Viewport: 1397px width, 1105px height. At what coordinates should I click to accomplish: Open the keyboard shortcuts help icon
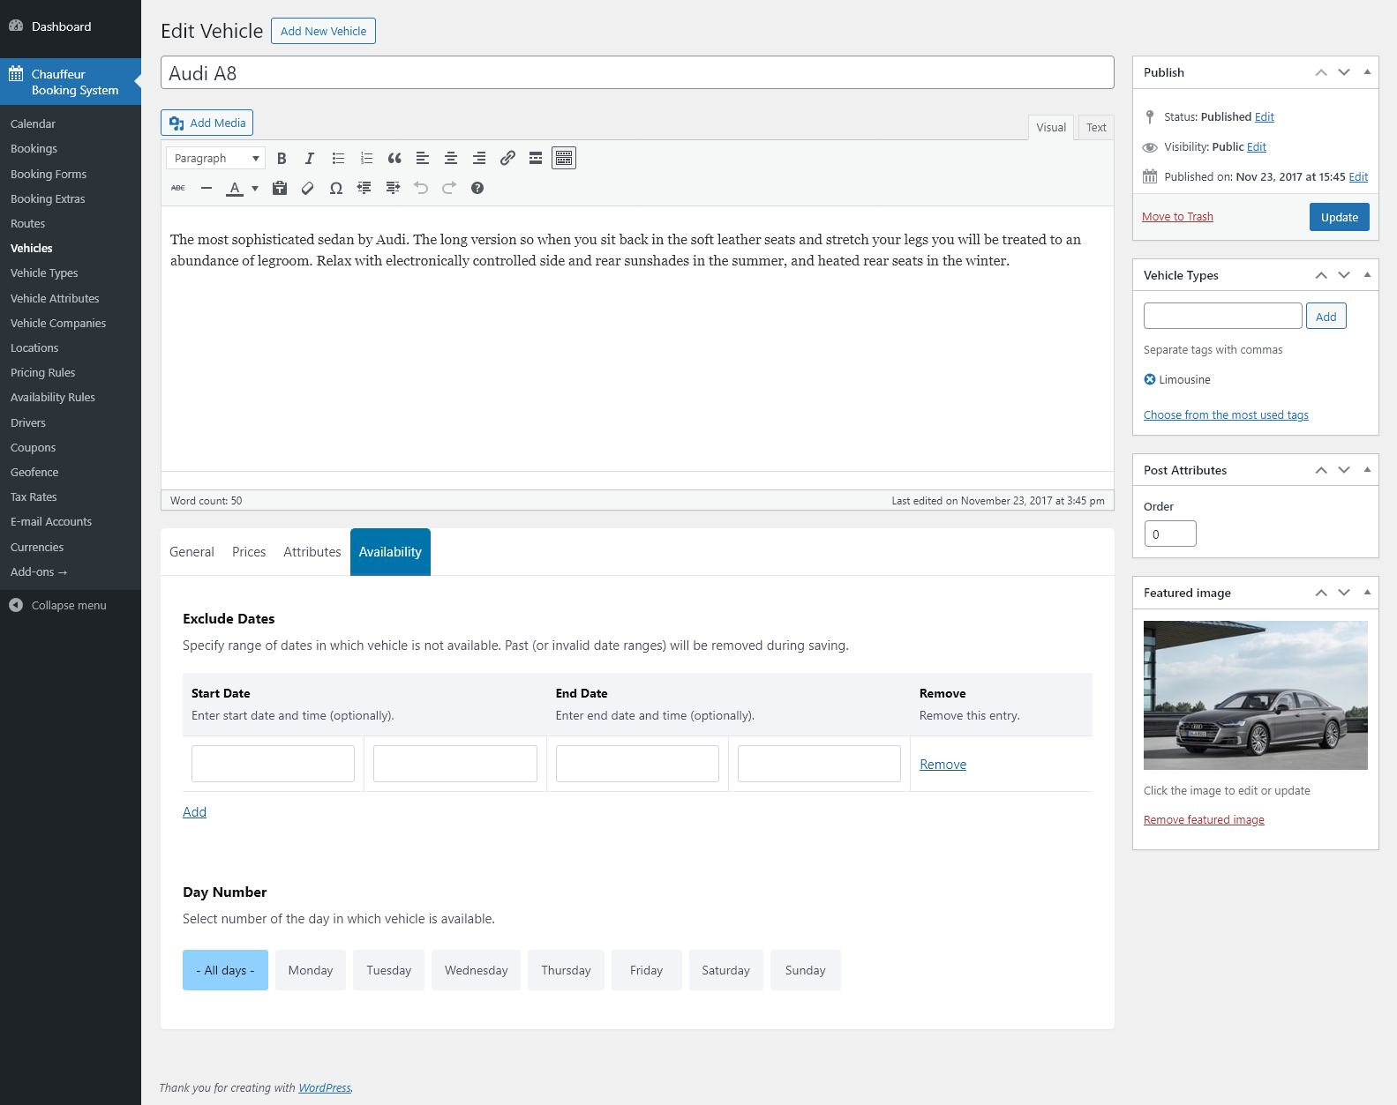tap(477, 188)
